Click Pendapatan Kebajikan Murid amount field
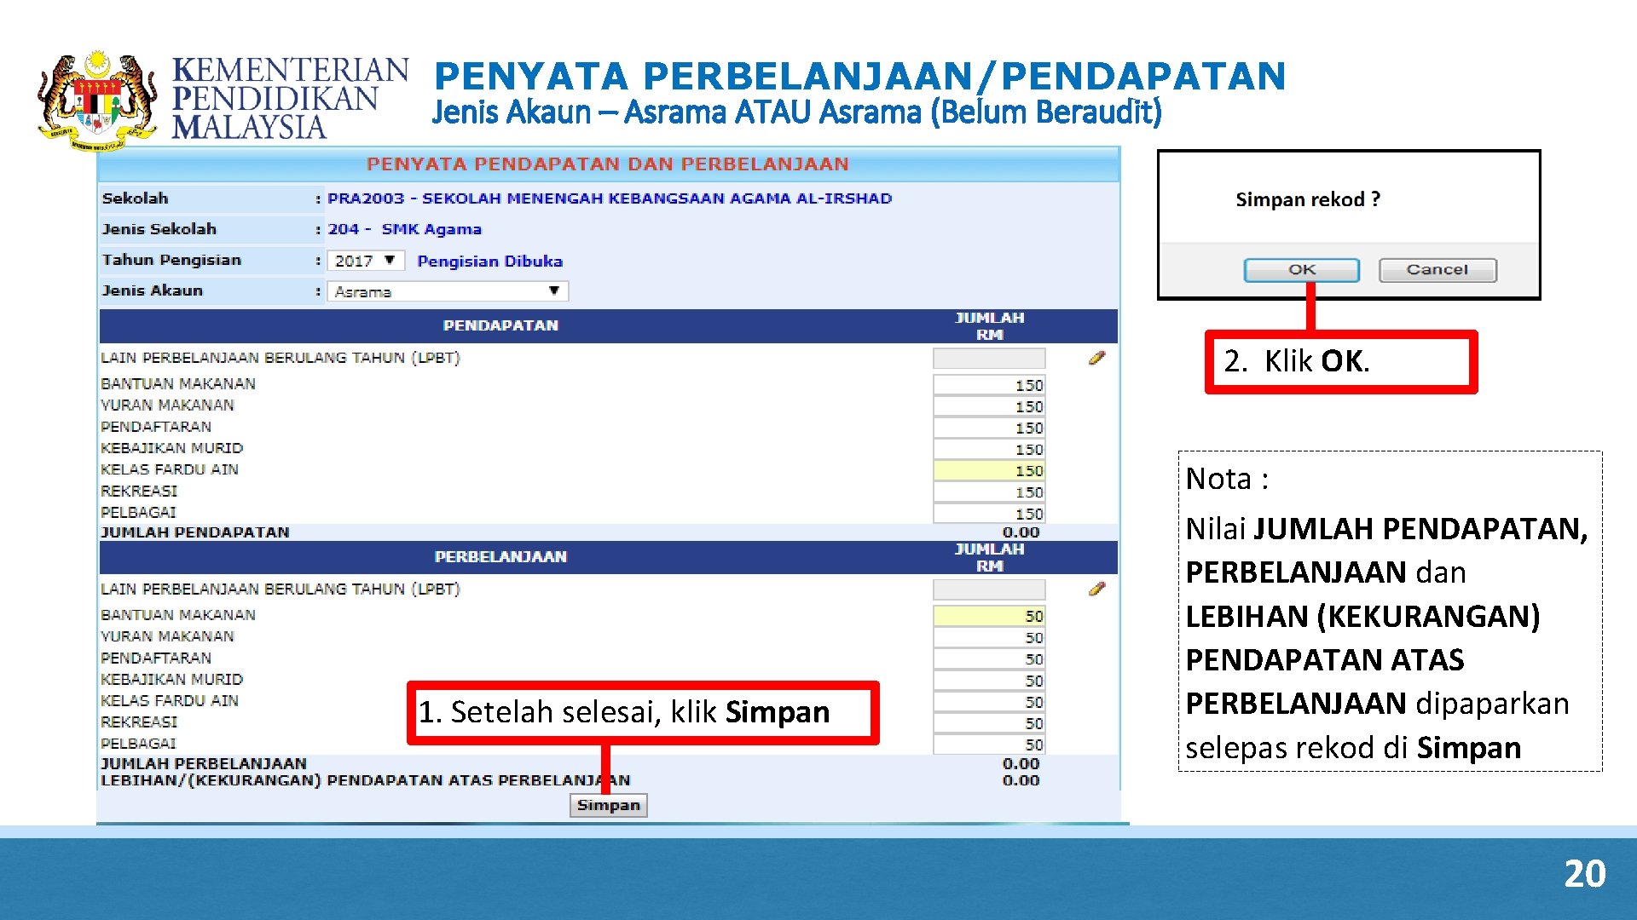 (x=989, y=449)
